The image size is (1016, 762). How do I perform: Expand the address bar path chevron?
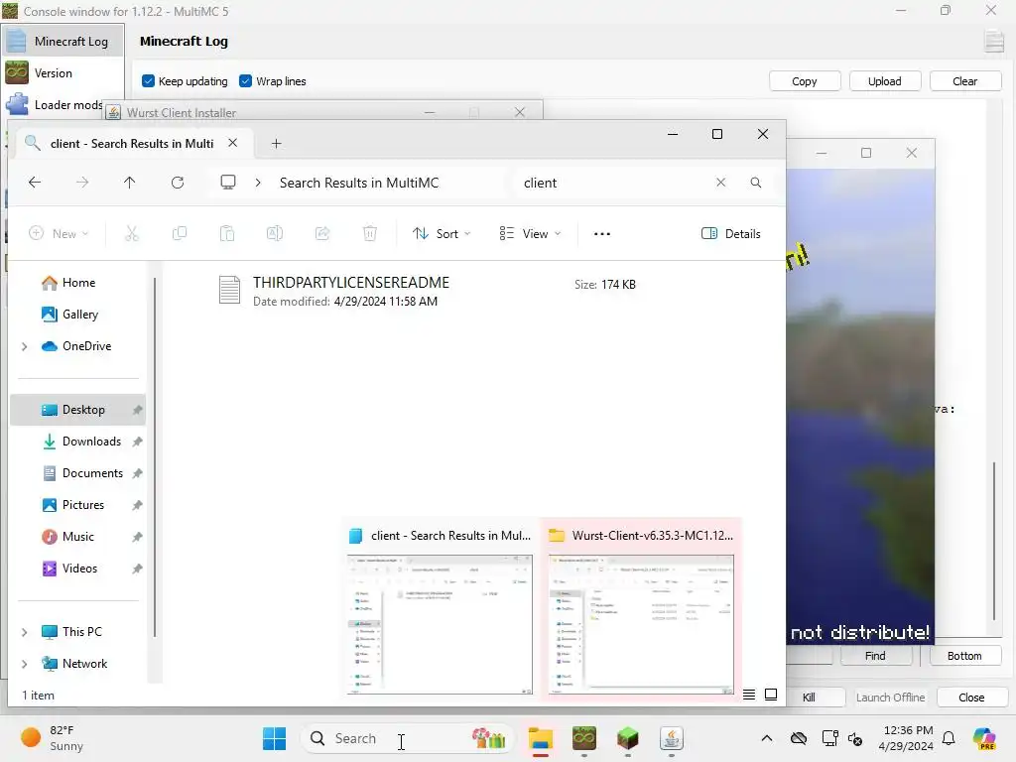pos(258,183)
